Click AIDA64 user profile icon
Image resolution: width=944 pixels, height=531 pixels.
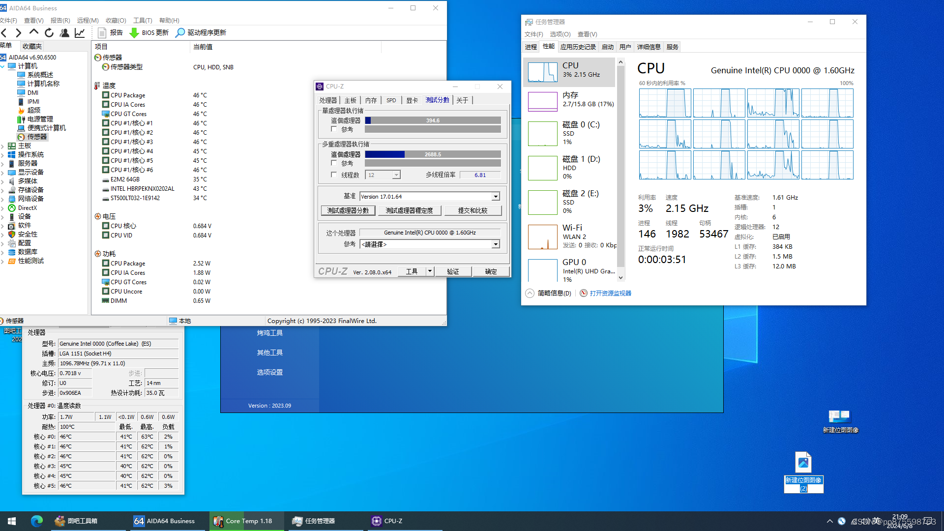(64, 33)
